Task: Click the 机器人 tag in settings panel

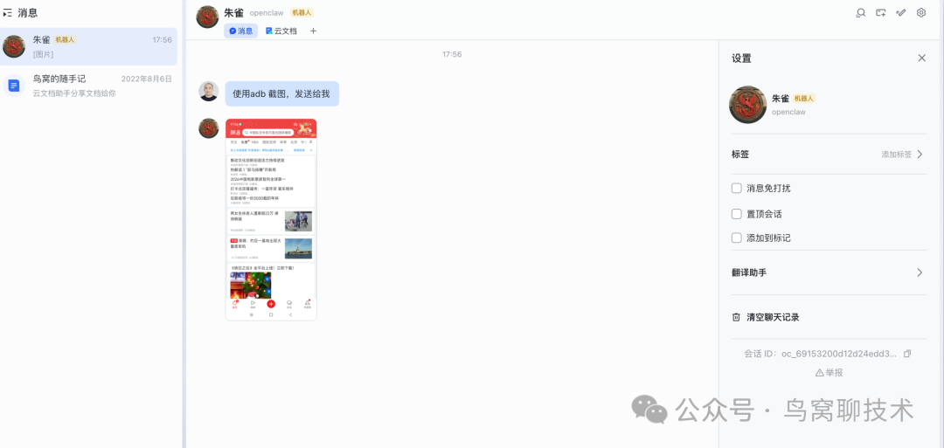Action: tap(804, 99)
